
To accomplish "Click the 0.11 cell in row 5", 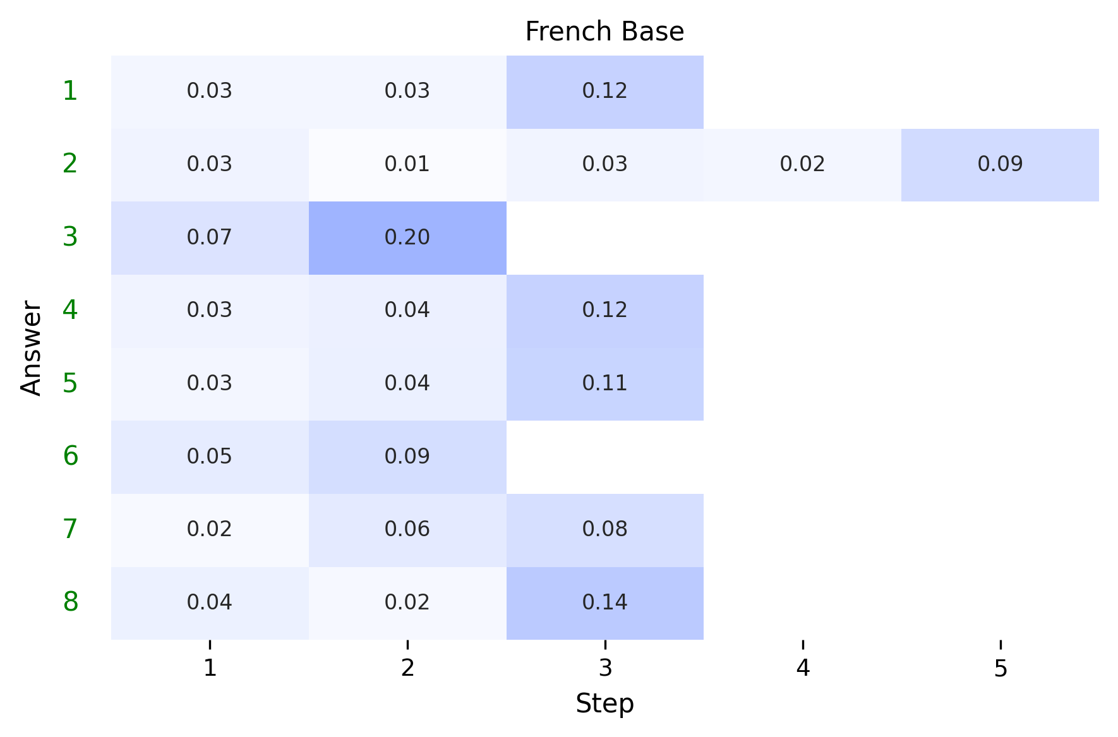I will (x=604, y=383).
